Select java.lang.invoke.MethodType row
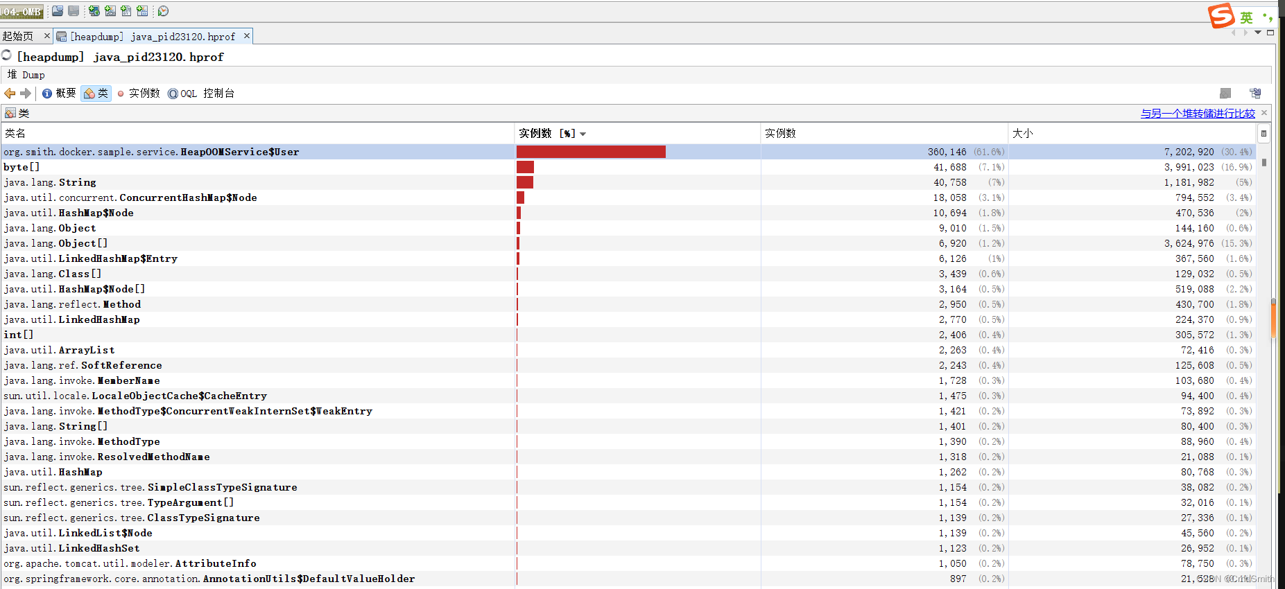 tap(628, 441)
